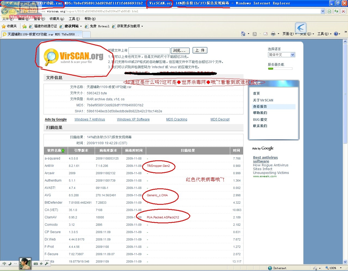The image size is (348, 271).
Task: Open the 福建热线通行证 favorites link
Action: click(x=43, y=26)
